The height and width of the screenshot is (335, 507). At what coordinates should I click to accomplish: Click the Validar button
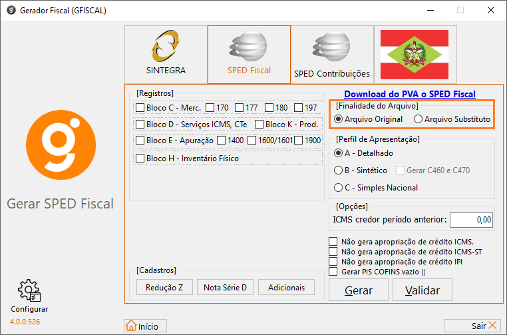point(422,290)
